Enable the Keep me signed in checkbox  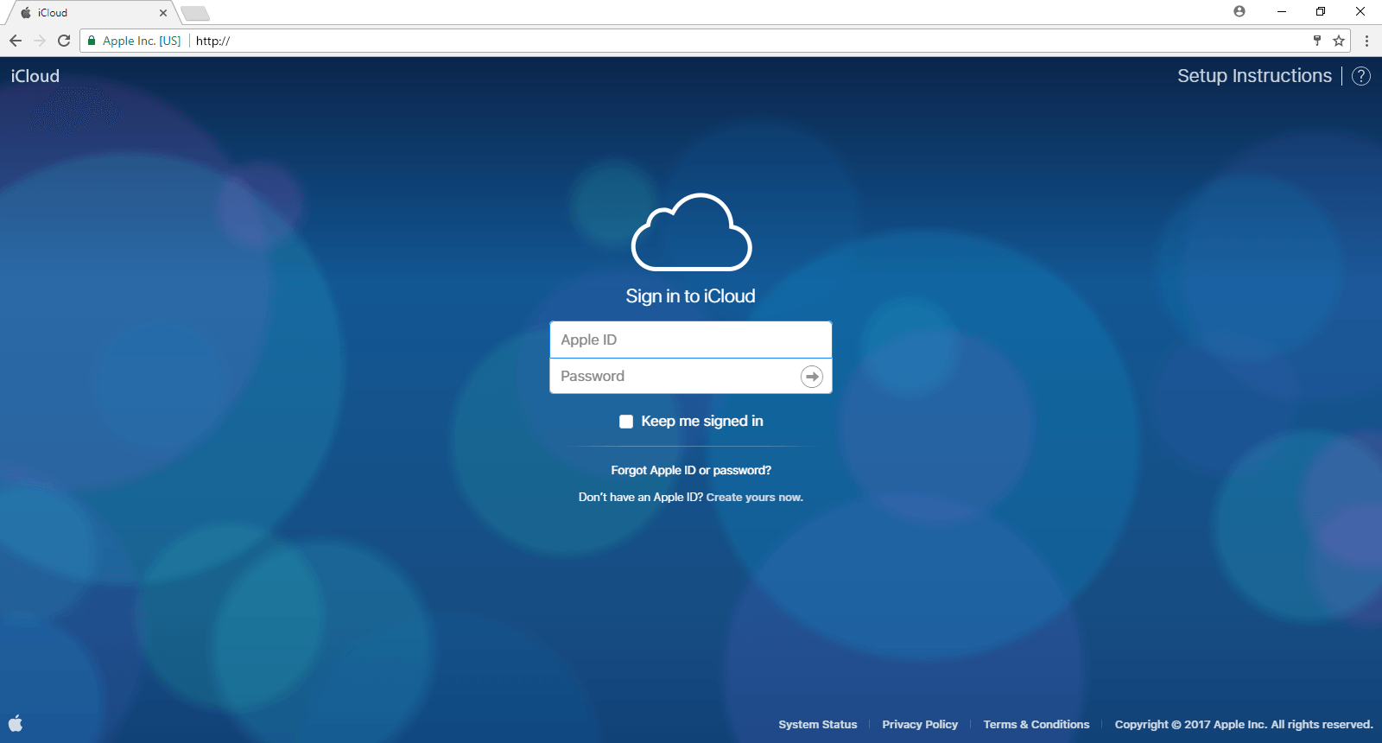pyautogui.click(x=626, y=422)
